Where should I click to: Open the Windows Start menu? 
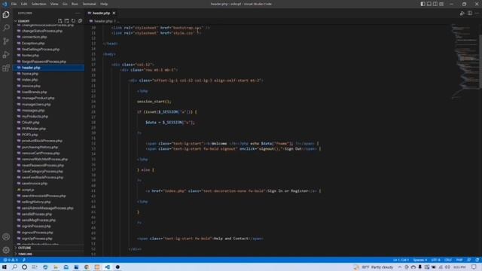pos(5,267)
